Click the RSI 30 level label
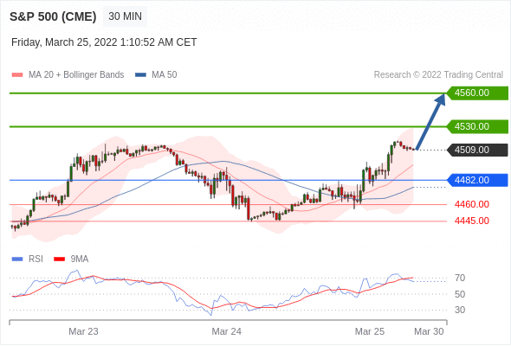 point(460,310)
